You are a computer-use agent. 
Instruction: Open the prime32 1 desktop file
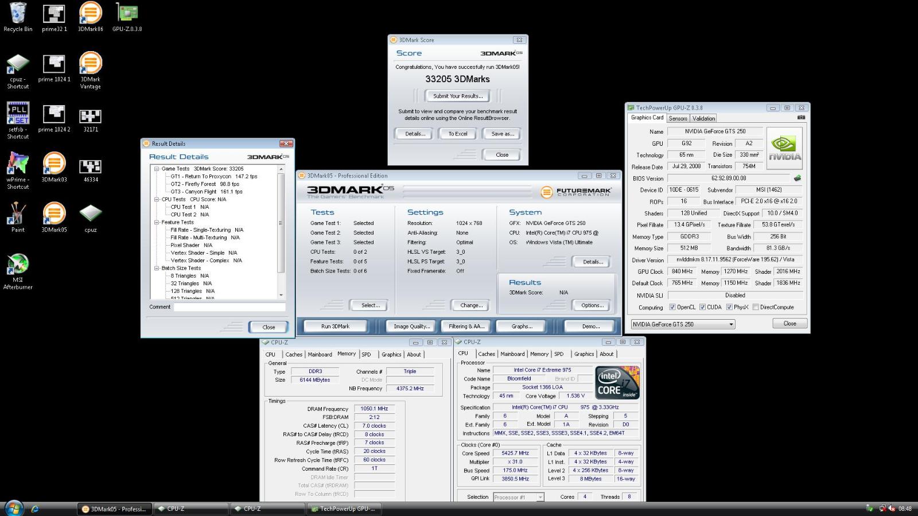(54, 17)
